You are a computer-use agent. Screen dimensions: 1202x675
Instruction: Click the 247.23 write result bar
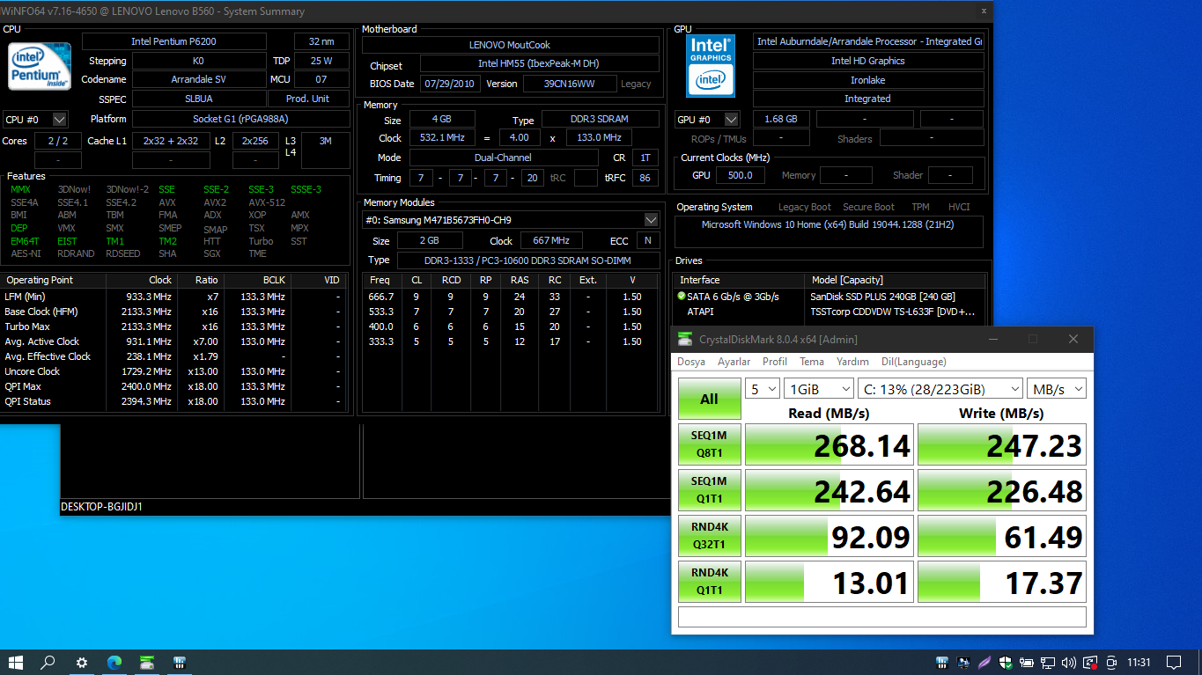point(1002,444)
